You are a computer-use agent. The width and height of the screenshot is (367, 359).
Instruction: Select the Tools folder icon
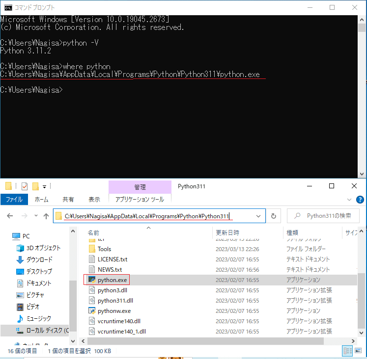click(x=92, y=249)
